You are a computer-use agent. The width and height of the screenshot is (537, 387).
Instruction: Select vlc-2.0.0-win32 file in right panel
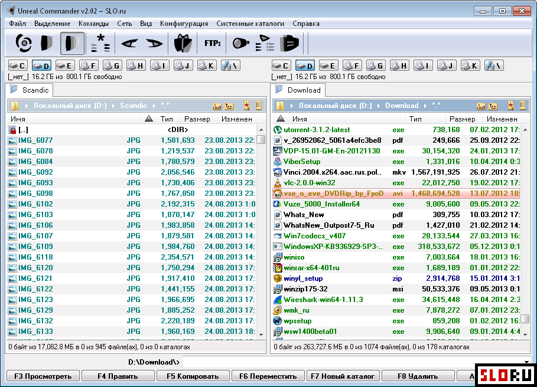[x=396, y=183]
